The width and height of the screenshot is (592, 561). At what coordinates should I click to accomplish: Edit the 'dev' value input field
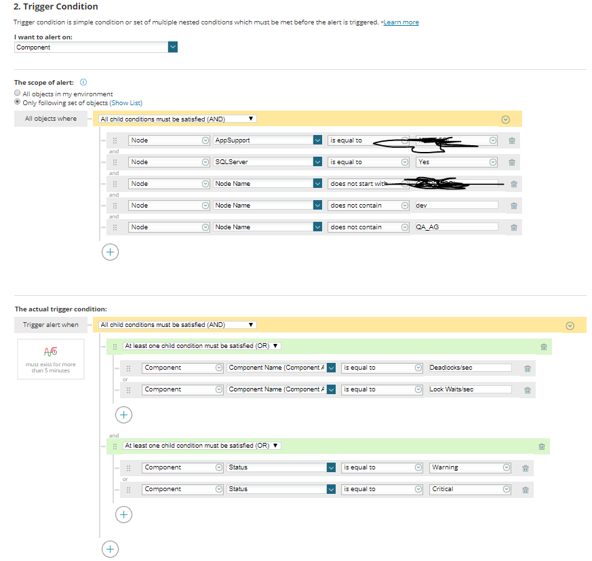coord(456,205)
